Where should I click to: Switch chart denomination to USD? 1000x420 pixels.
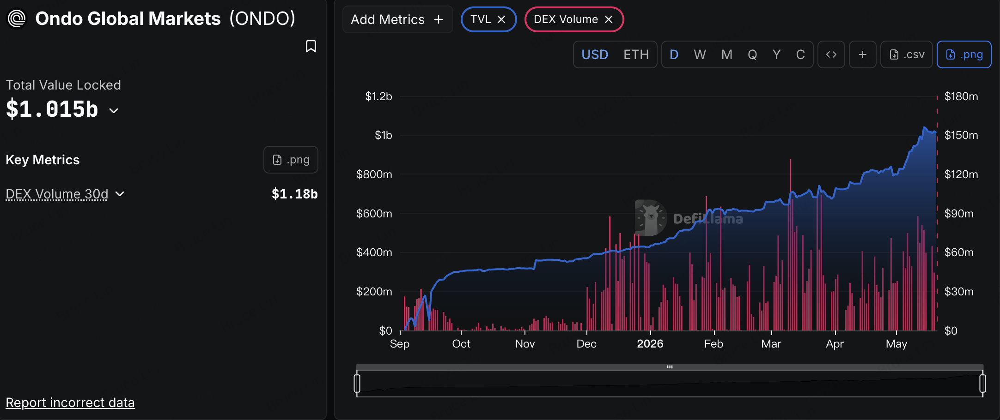tap(595, 54)
